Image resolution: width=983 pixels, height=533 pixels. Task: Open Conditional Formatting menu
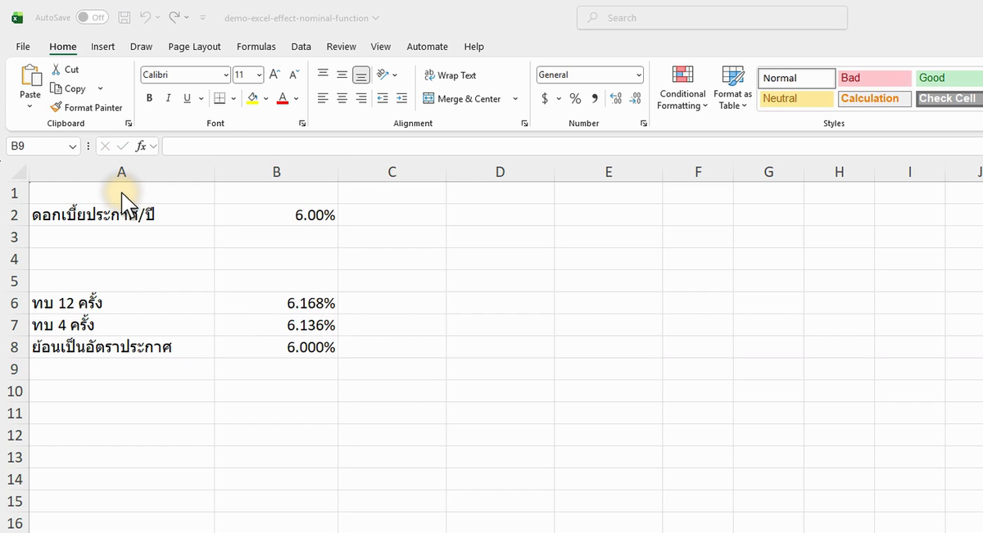click(x=682, y=88)
